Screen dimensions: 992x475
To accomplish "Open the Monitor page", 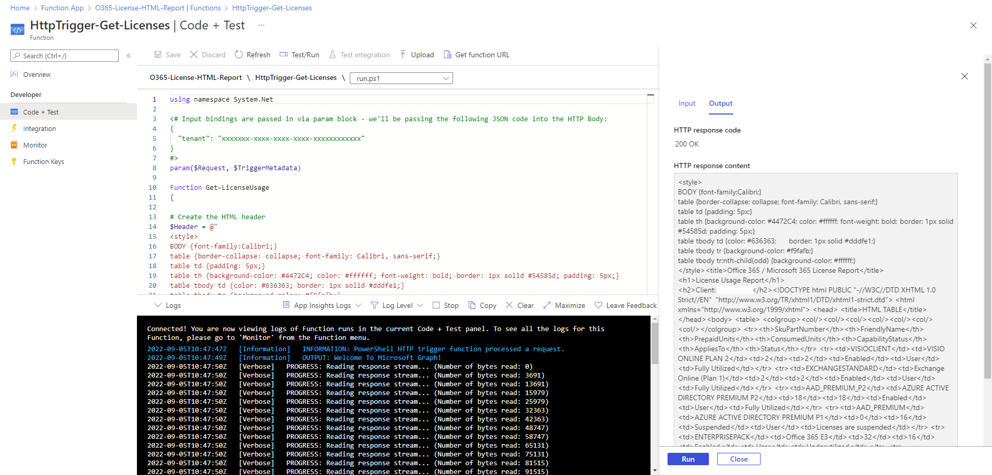I will pos(35,145).
